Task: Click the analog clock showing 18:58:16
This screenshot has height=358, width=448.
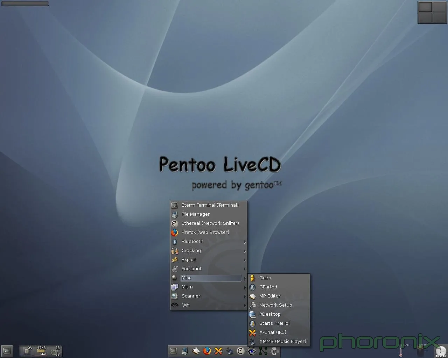Action: [441, 351]
